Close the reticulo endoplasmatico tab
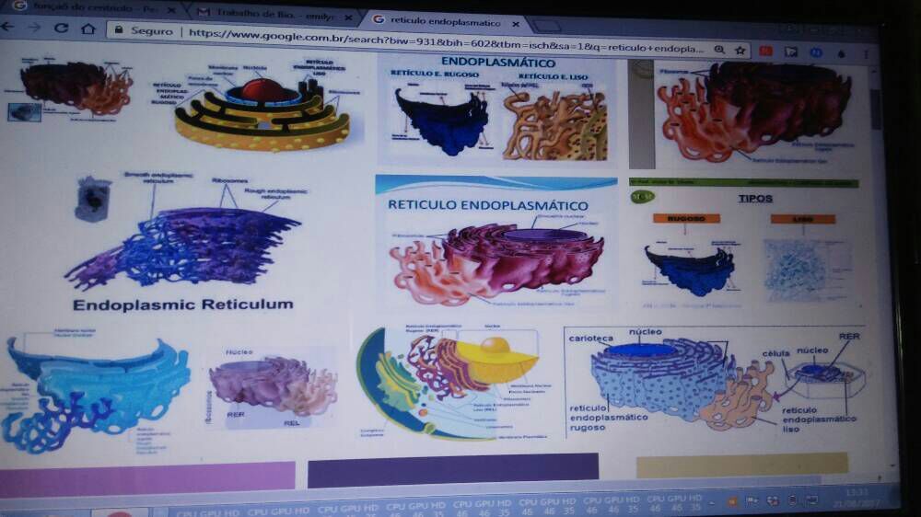The image size is (921, 517). pyautogui.click(x=516, y=24)
